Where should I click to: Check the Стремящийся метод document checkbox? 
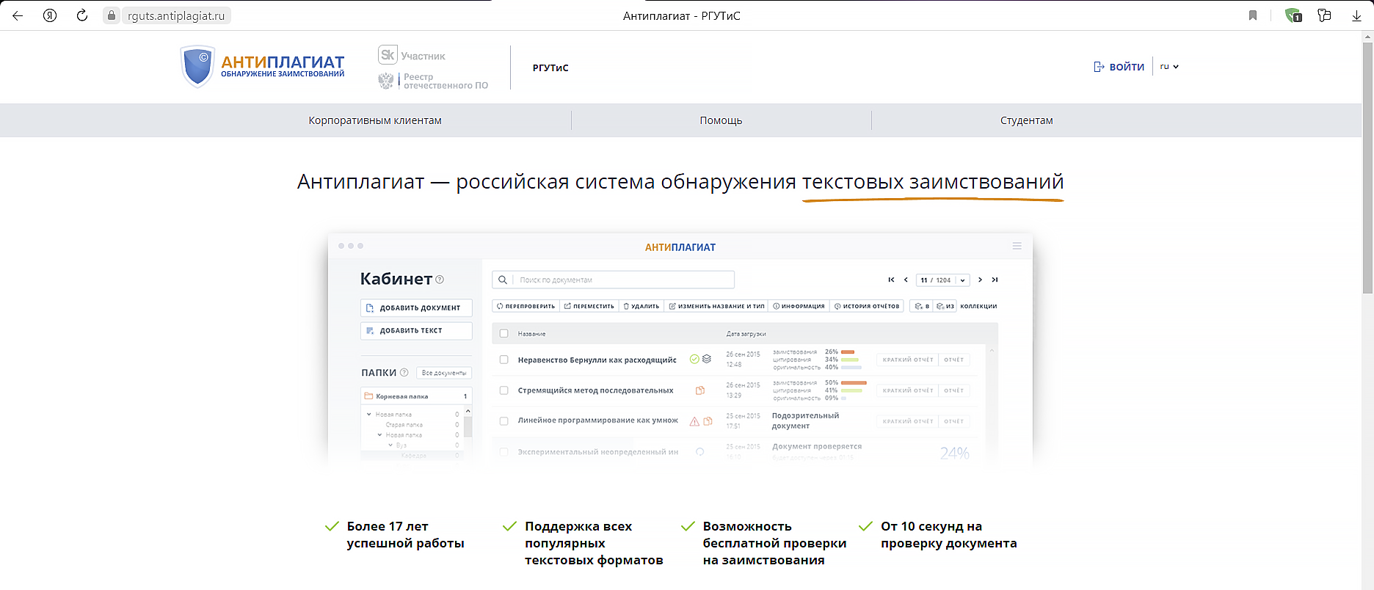pos(504,390)
